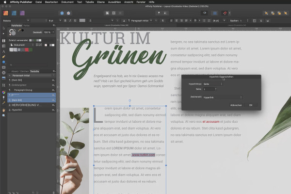Select the Transparency wine-glass tool

pos(3,97)
